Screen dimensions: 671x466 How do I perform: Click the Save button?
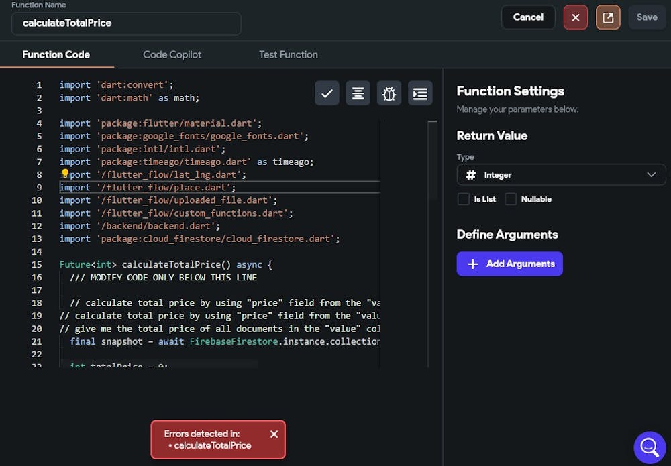click(647, 17)
